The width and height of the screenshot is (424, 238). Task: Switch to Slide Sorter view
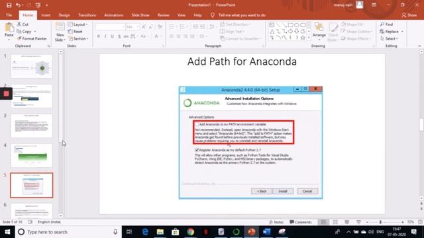335,222
